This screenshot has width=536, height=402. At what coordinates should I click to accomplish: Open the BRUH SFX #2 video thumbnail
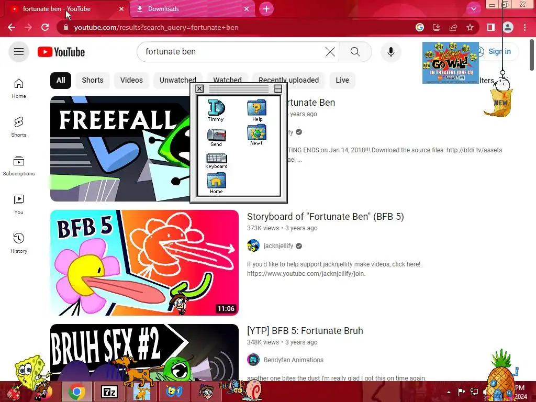pyautogui.click(x=144, y=352)
